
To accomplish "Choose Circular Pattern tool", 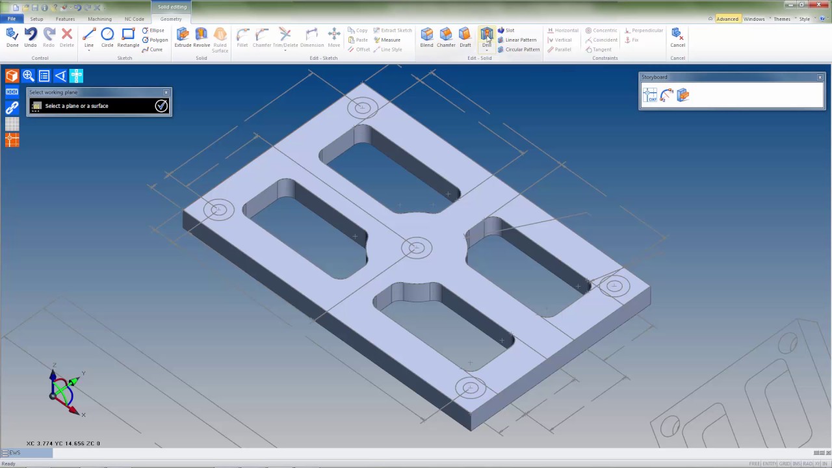I will 518,49.
